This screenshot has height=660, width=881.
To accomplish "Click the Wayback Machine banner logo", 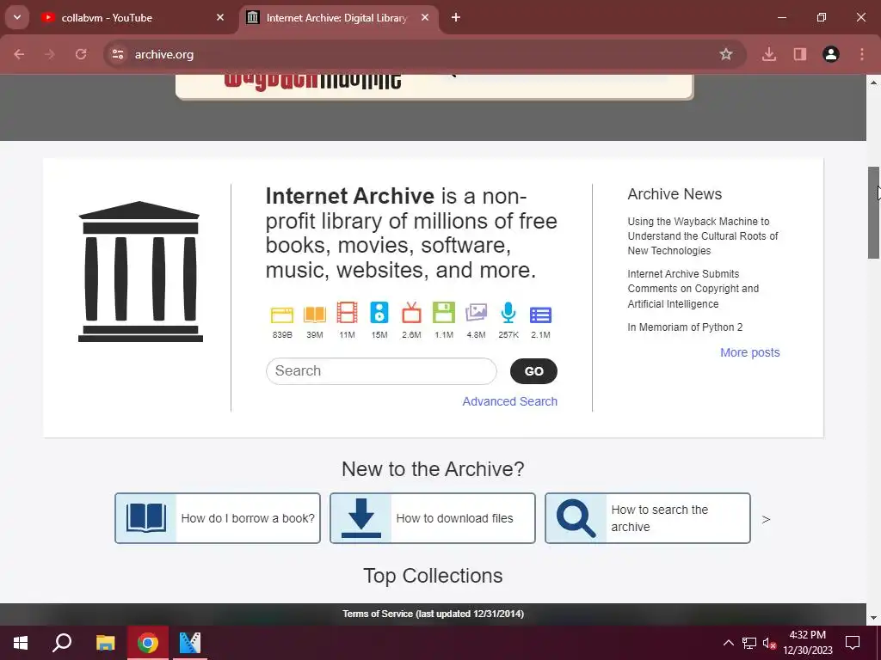I will [312, 82].
